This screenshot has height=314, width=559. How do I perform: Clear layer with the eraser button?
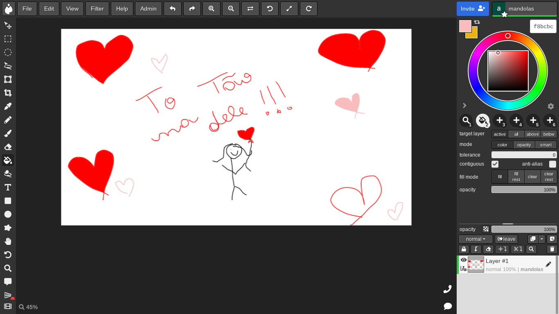(x=488, y=249)
